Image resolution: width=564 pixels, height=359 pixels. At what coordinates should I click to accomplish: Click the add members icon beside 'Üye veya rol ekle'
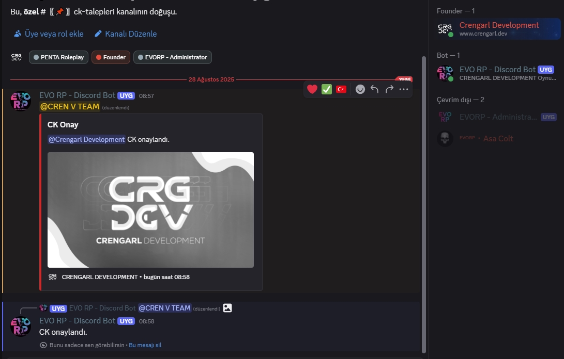(x=17, y=34)
